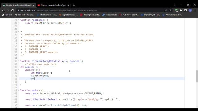Open the Extensions puzzle icon

pos(181,10)
